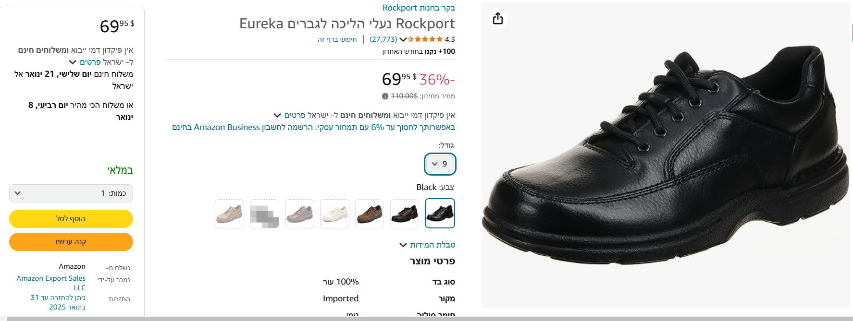Pick the beige shoe color swatch
853x321 pixels.
pos(229,214)
